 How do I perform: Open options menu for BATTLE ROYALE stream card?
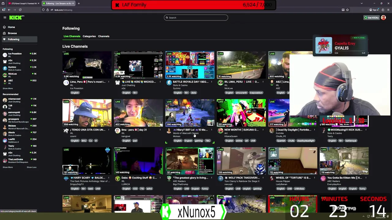click(212, 82)
